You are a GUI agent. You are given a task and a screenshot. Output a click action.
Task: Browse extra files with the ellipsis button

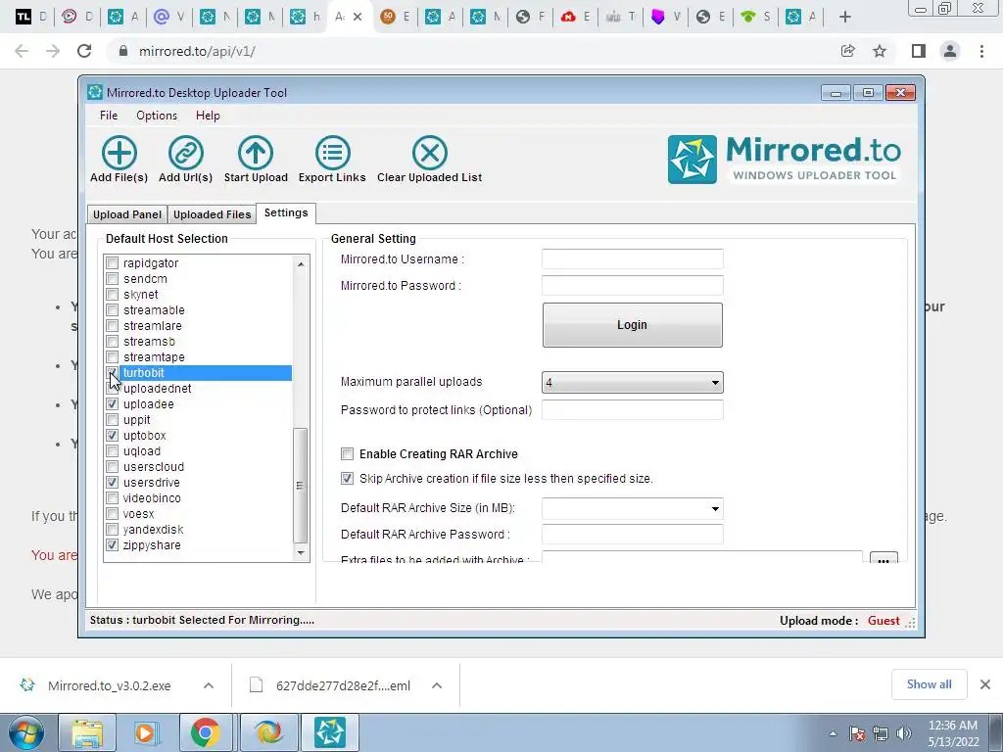point(884,557)
